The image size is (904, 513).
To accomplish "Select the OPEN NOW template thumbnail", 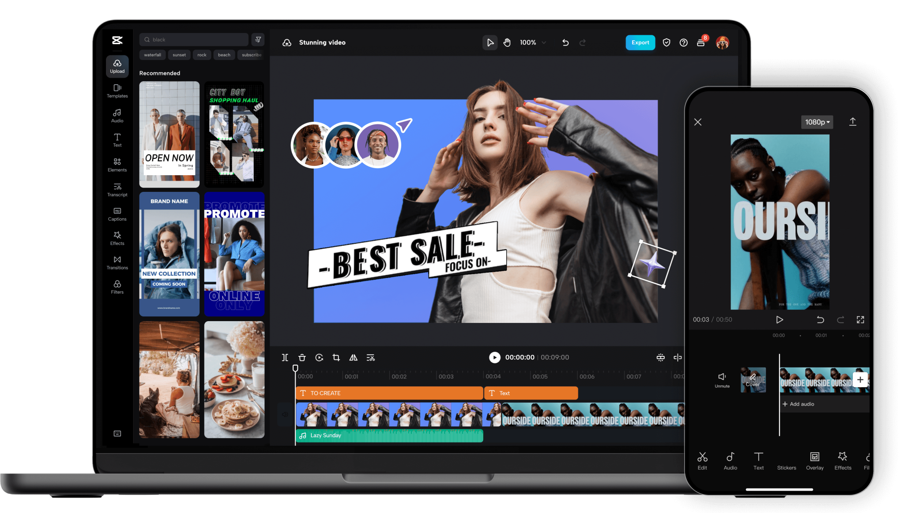I will (x=169, y=135).
